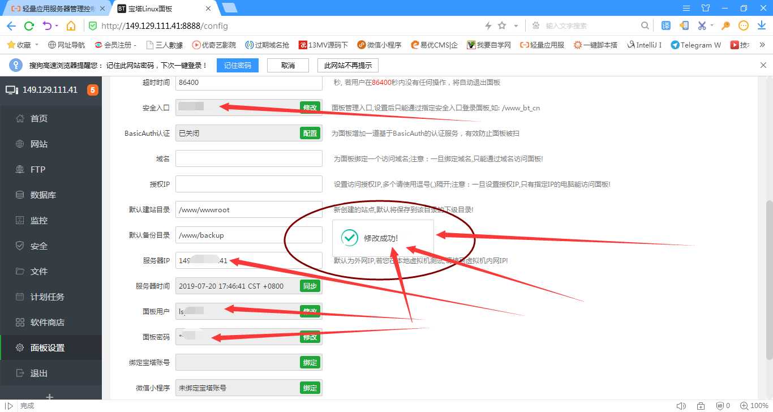
Task: Click 同步 button for 服务器时间
Action: (x=310, y=286)
